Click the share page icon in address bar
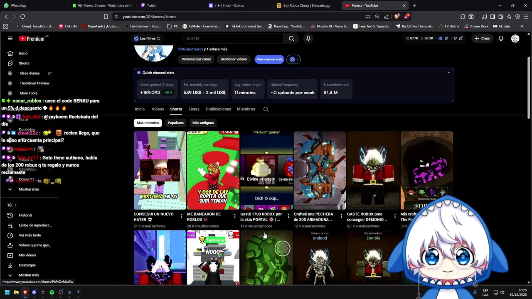Viewport: 532px width, 299px height. point(387,17)
